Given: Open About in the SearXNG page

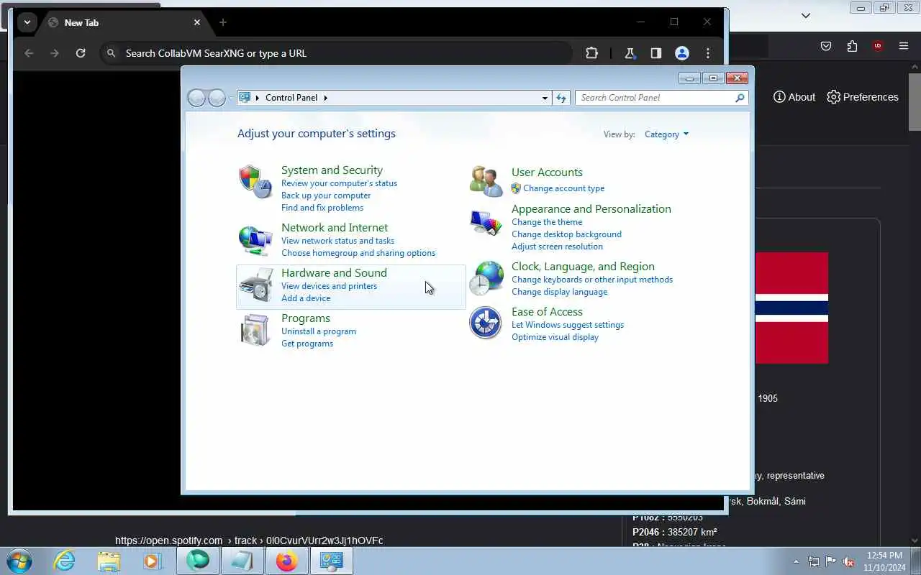Looking at the screenshot, I should coord(794,97).
